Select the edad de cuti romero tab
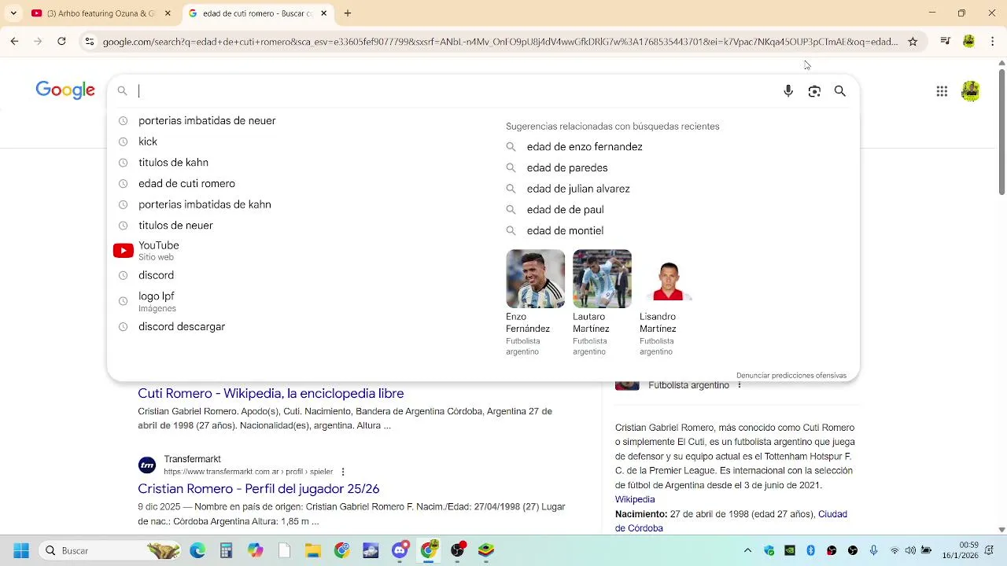This screenshot has width=1007, height=566. [257, 13]
